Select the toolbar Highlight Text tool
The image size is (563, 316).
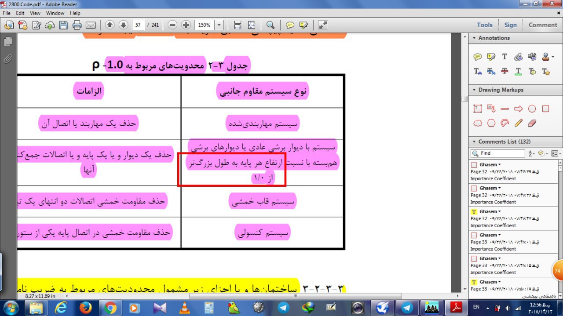303,25
